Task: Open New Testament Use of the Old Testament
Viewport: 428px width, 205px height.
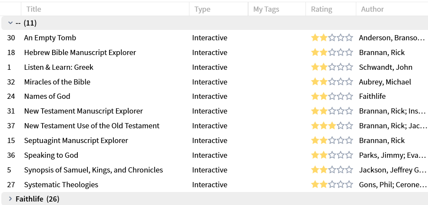Action: click(x=92, y=126)
